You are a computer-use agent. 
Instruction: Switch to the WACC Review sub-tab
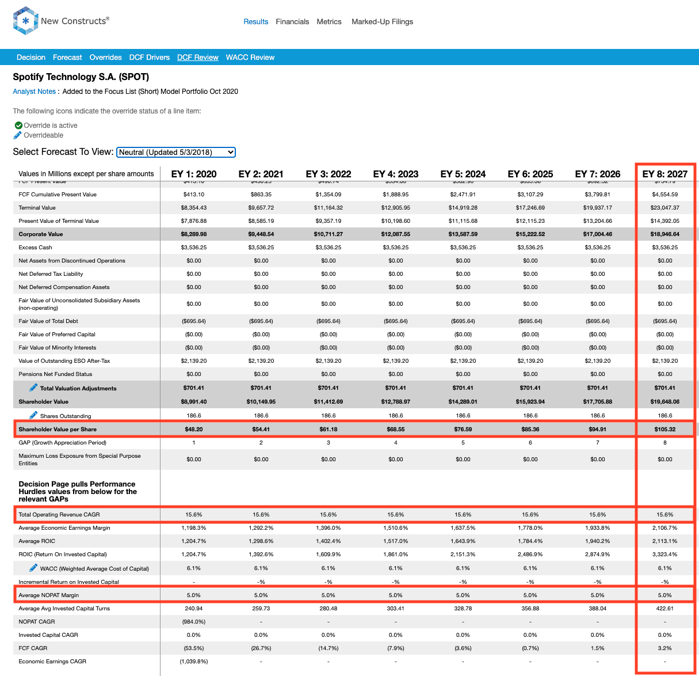[250, 58]
